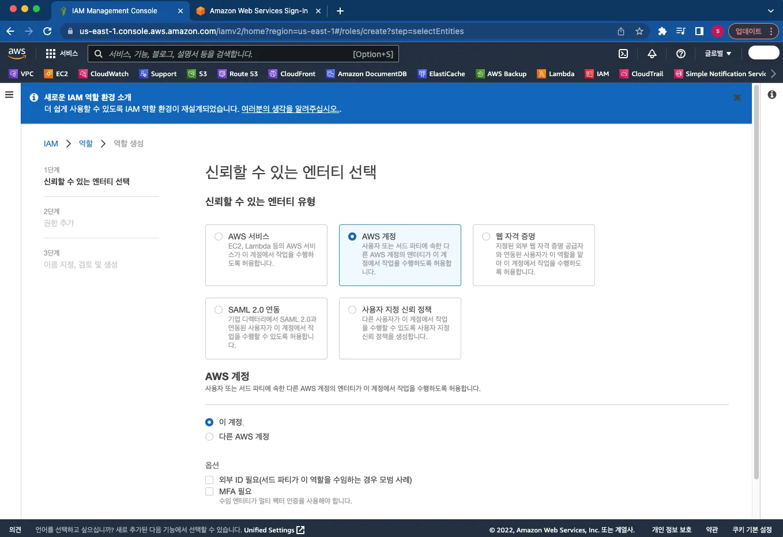Open the side navigation hamburger menu
Viewport: 783px width, 537px height.
coord(9,95)
